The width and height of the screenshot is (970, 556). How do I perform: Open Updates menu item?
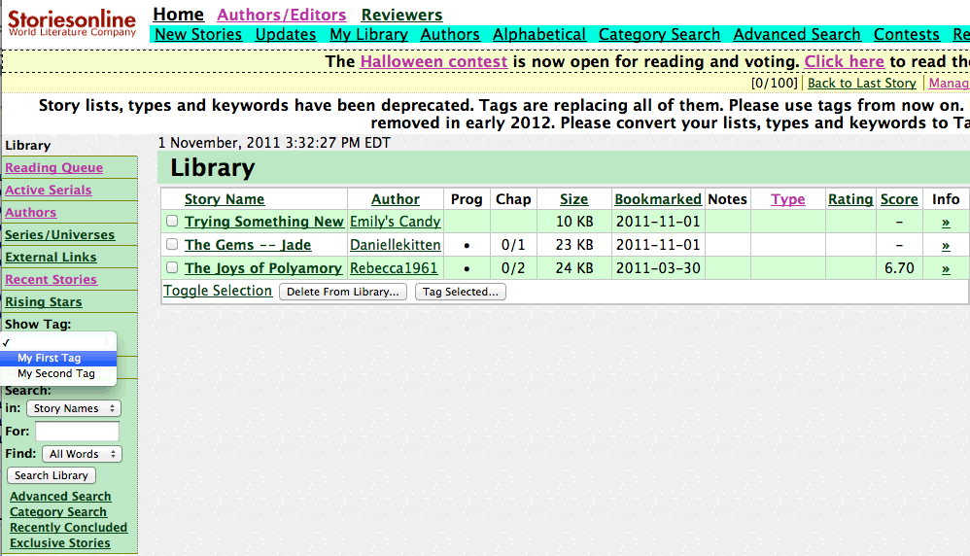coord(286,35)
